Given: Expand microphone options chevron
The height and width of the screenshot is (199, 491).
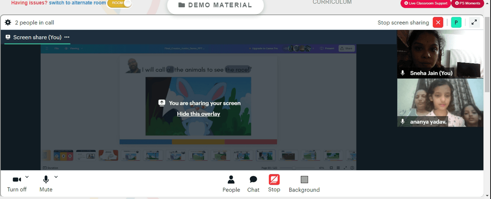Looking at the screenshot, I should (56, 177).
